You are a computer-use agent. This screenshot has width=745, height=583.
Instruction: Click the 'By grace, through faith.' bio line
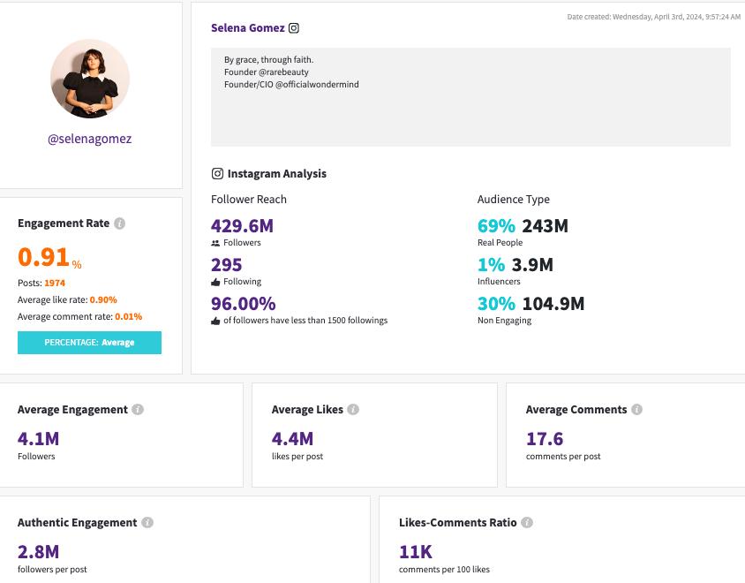point(269,60)
